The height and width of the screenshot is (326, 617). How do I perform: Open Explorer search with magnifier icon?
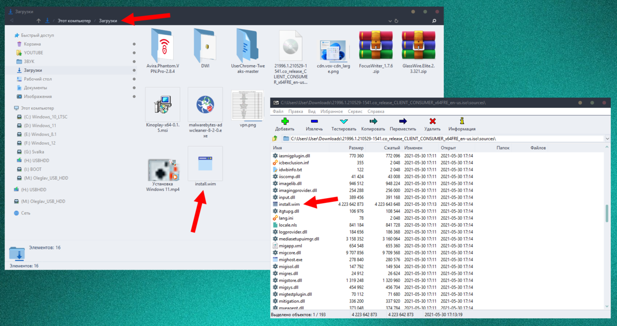pyautogui.click(x=433, y=21)
